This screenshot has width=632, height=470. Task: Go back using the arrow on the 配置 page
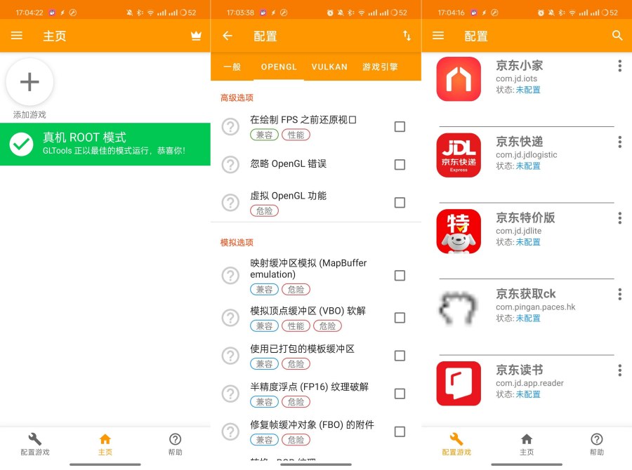(227, 35)
